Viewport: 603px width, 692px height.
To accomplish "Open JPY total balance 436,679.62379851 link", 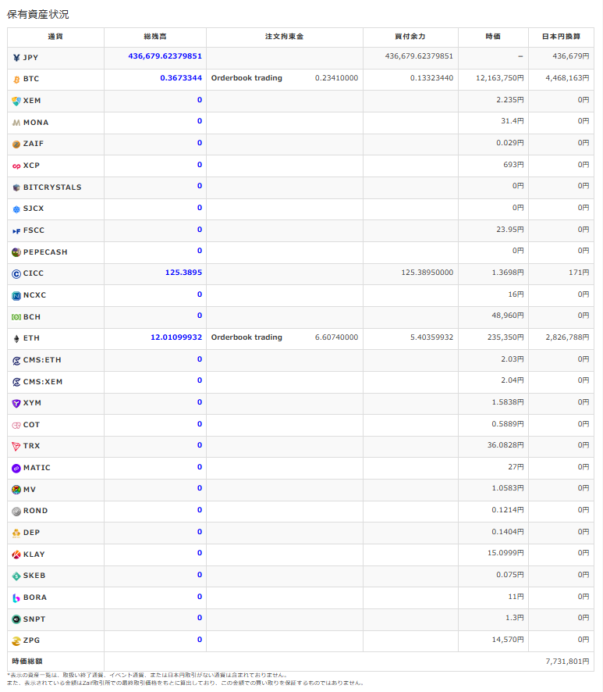I will coord(165,56).
